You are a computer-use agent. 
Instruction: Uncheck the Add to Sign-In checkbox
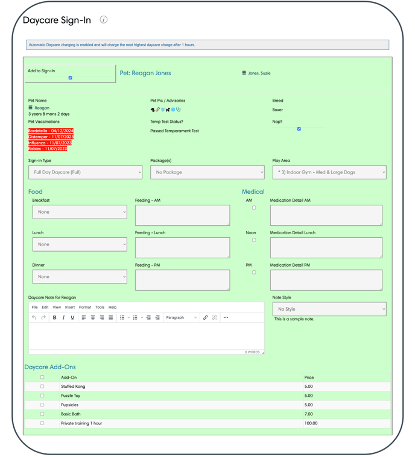71,78
